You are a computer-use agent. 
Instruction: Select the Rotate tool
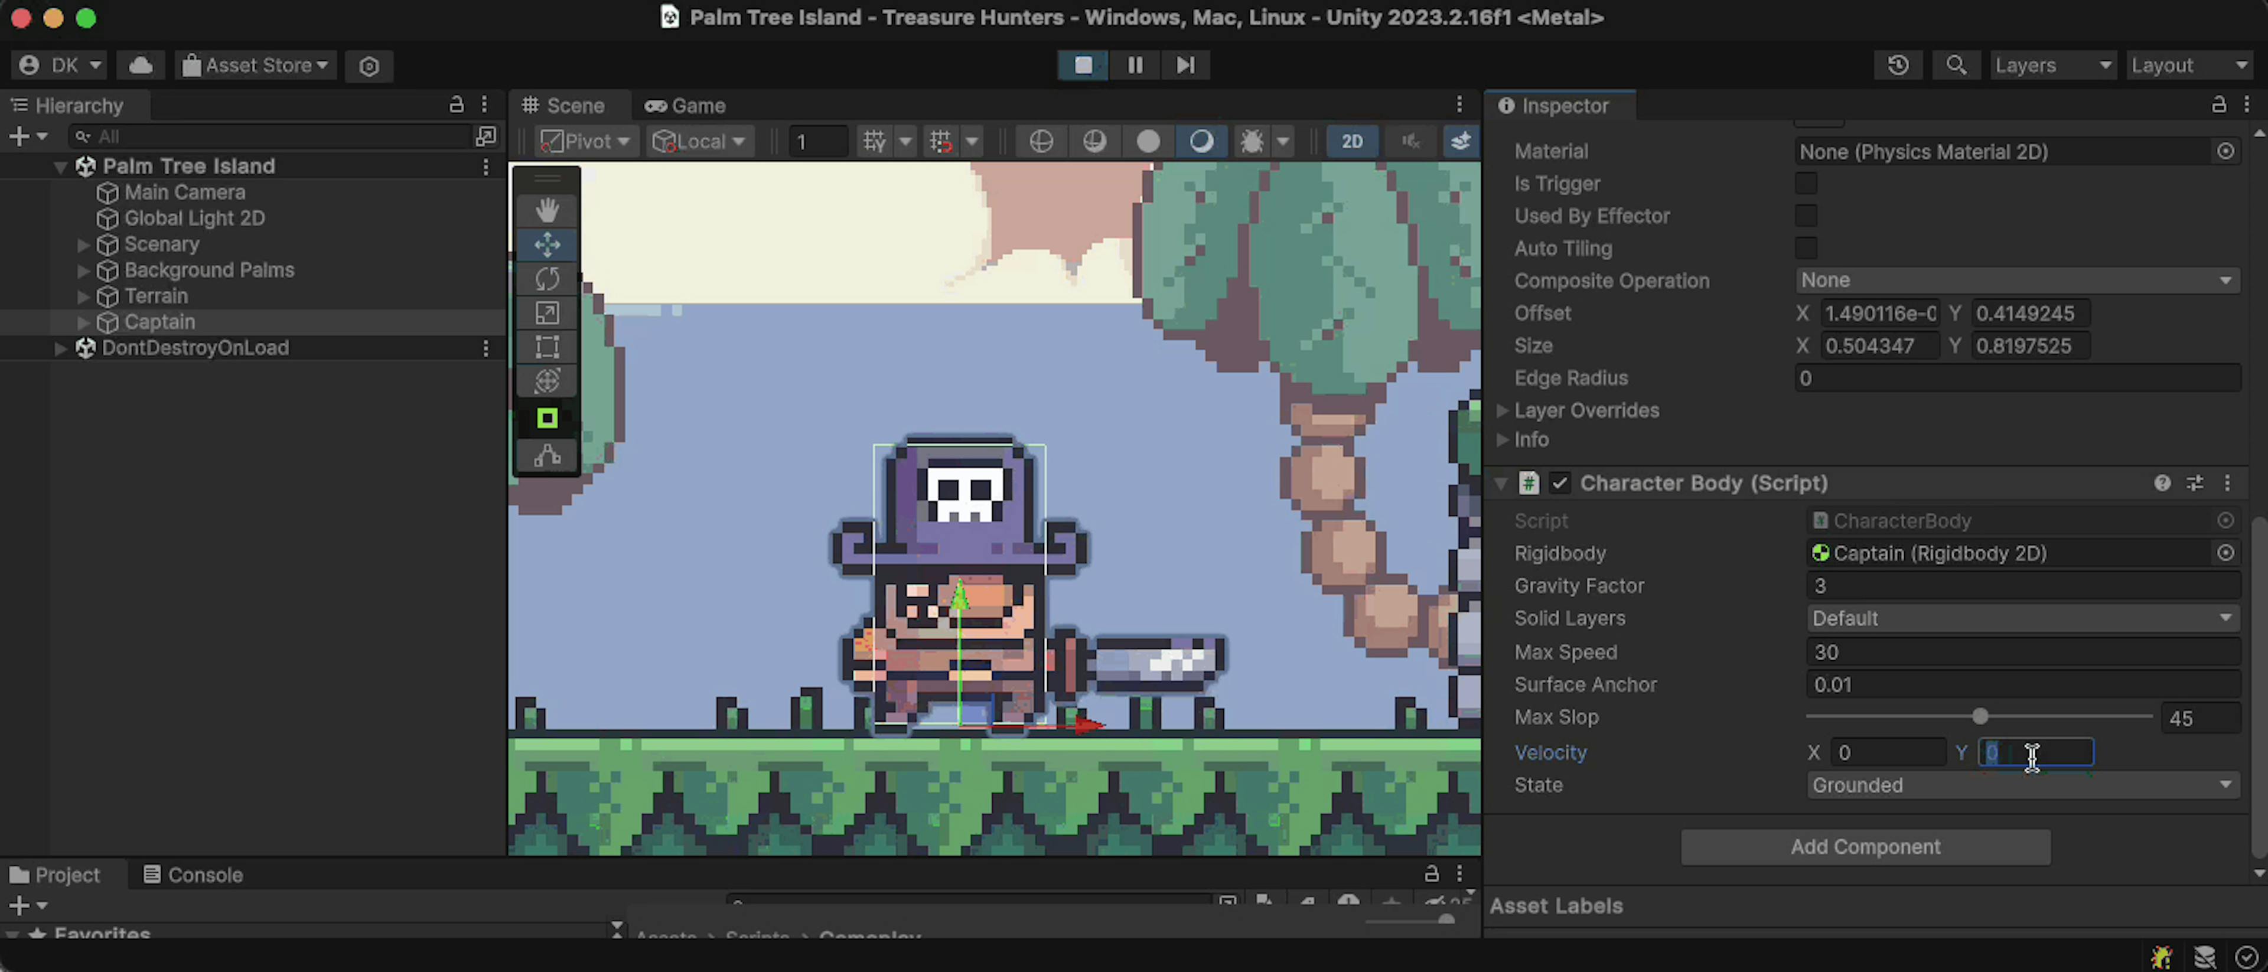click(x=547, y=279)
